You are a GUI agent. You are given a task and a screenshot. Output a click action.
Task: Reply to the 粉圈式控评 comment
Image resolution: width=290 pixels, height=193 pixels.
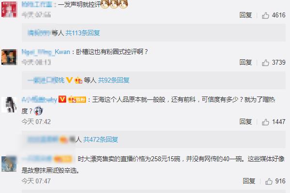pyautogui.click(x=246, y=62)
